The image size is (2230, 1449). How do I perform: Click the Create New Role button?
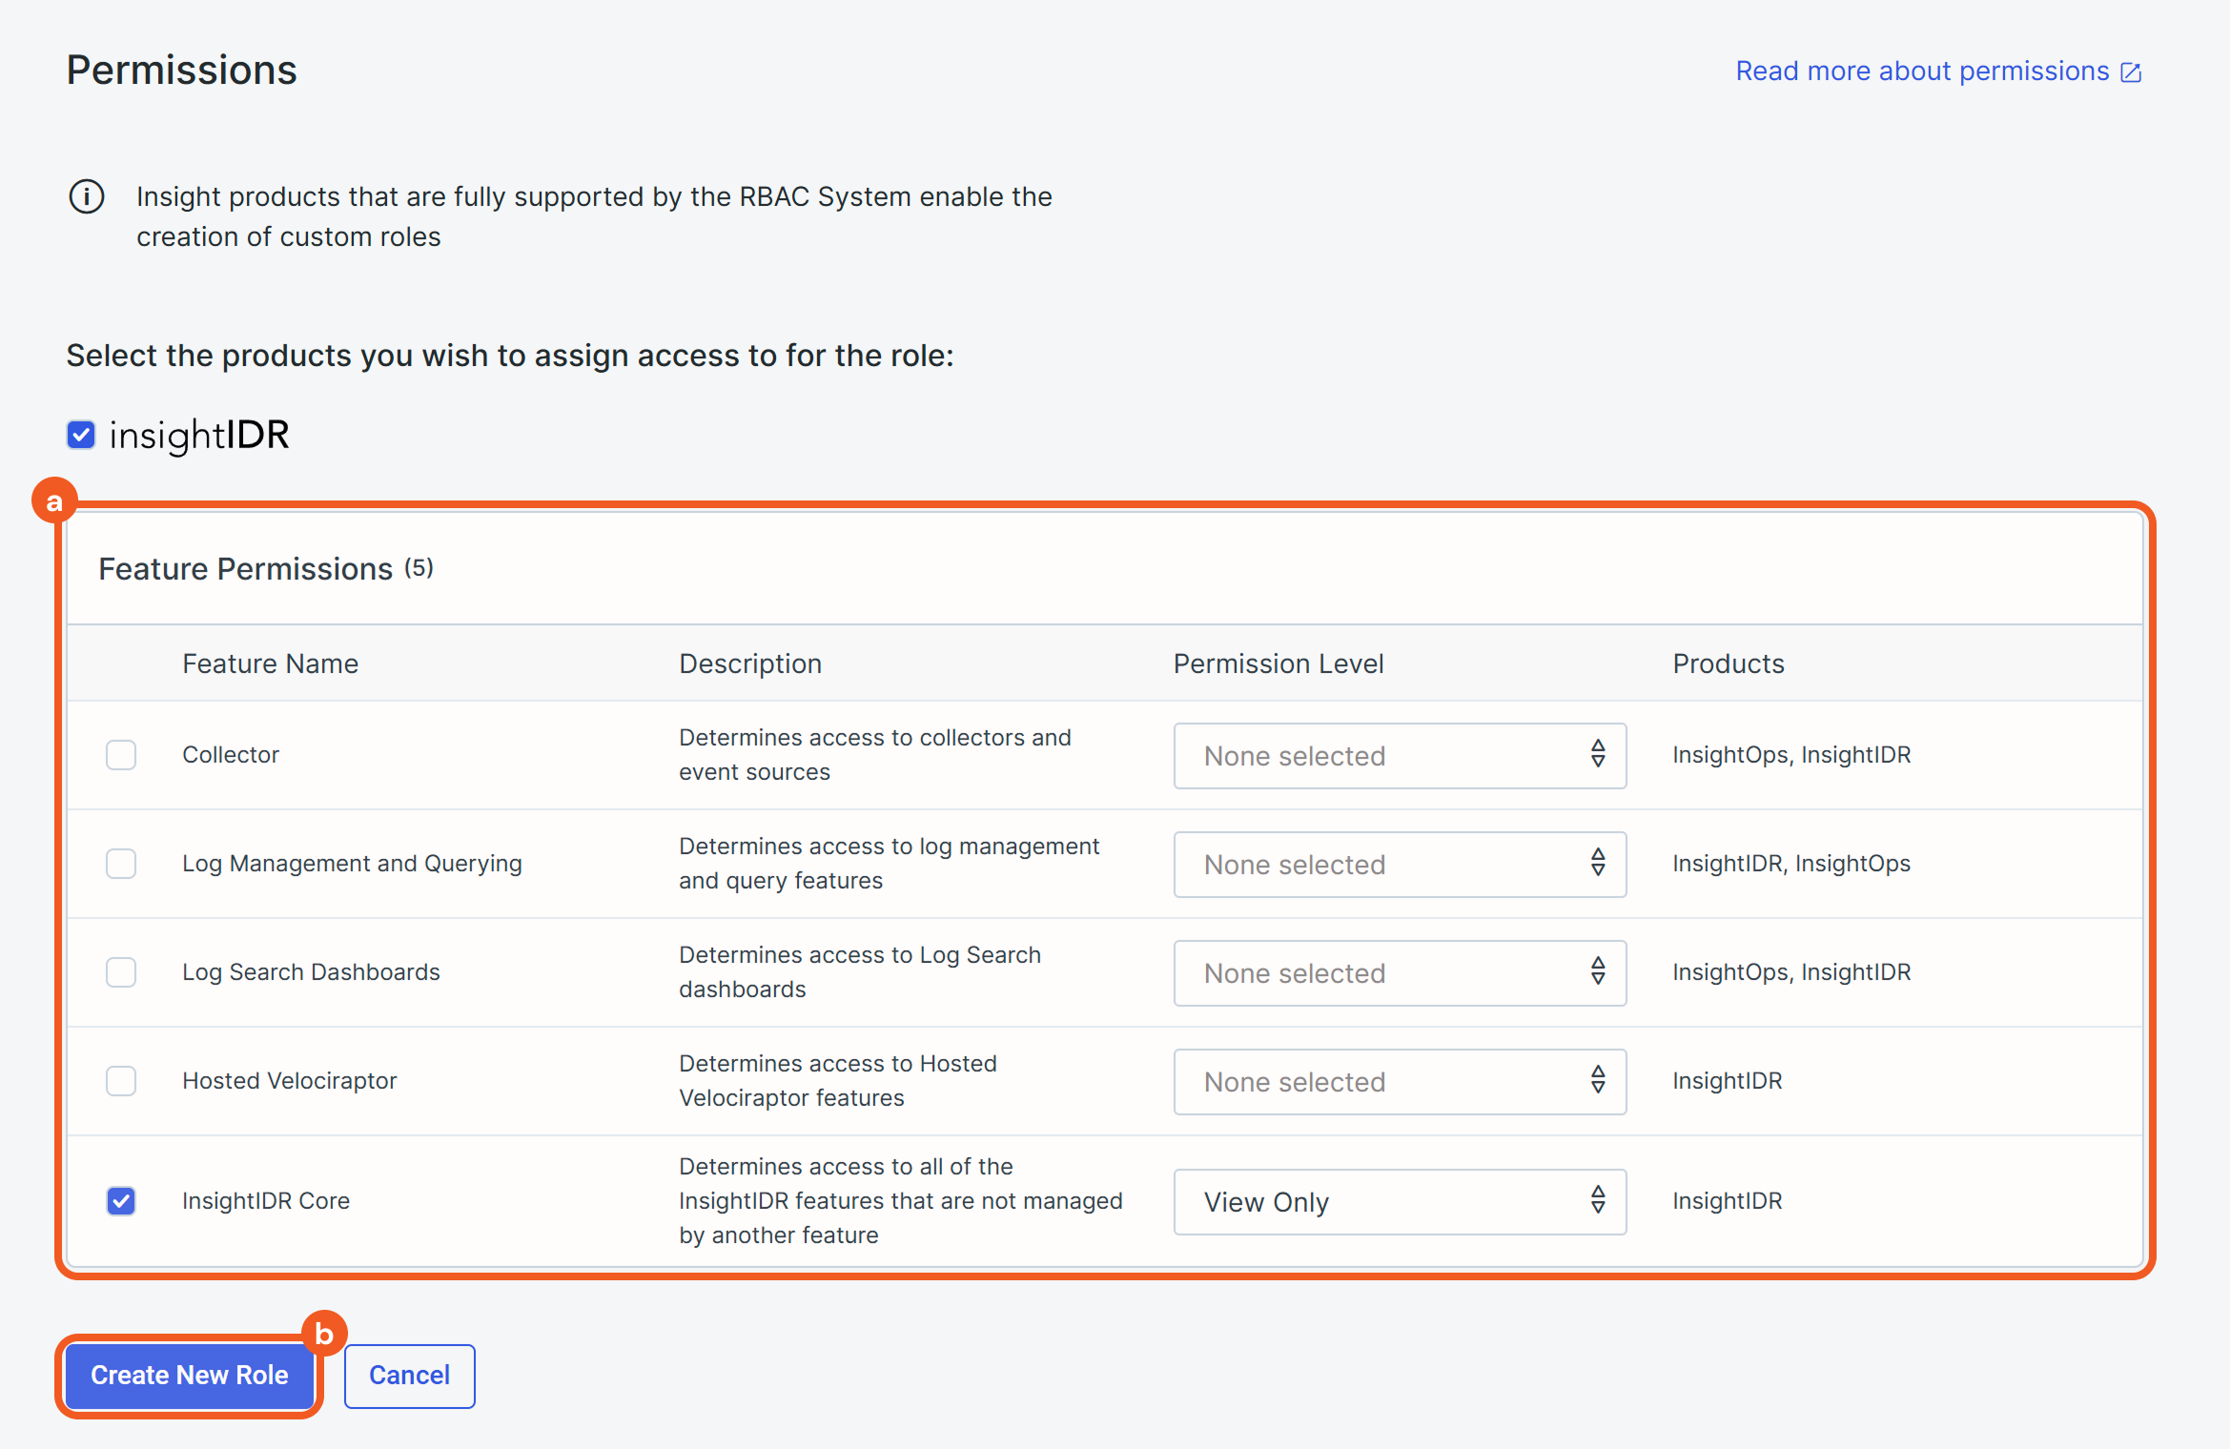pos(190,1375)
